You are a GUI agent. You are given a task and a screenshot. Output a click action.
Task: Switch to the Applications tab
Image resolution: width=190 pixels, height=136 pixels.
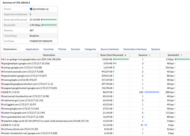32,49
